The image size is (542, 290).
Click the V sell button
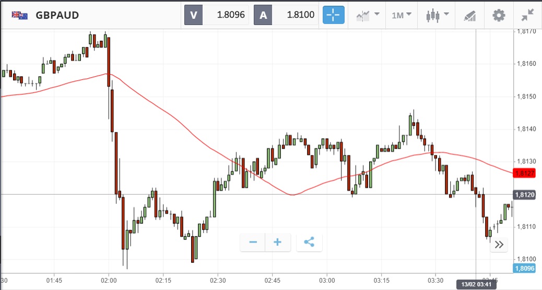pyautogui.click(x=193, y=15)
